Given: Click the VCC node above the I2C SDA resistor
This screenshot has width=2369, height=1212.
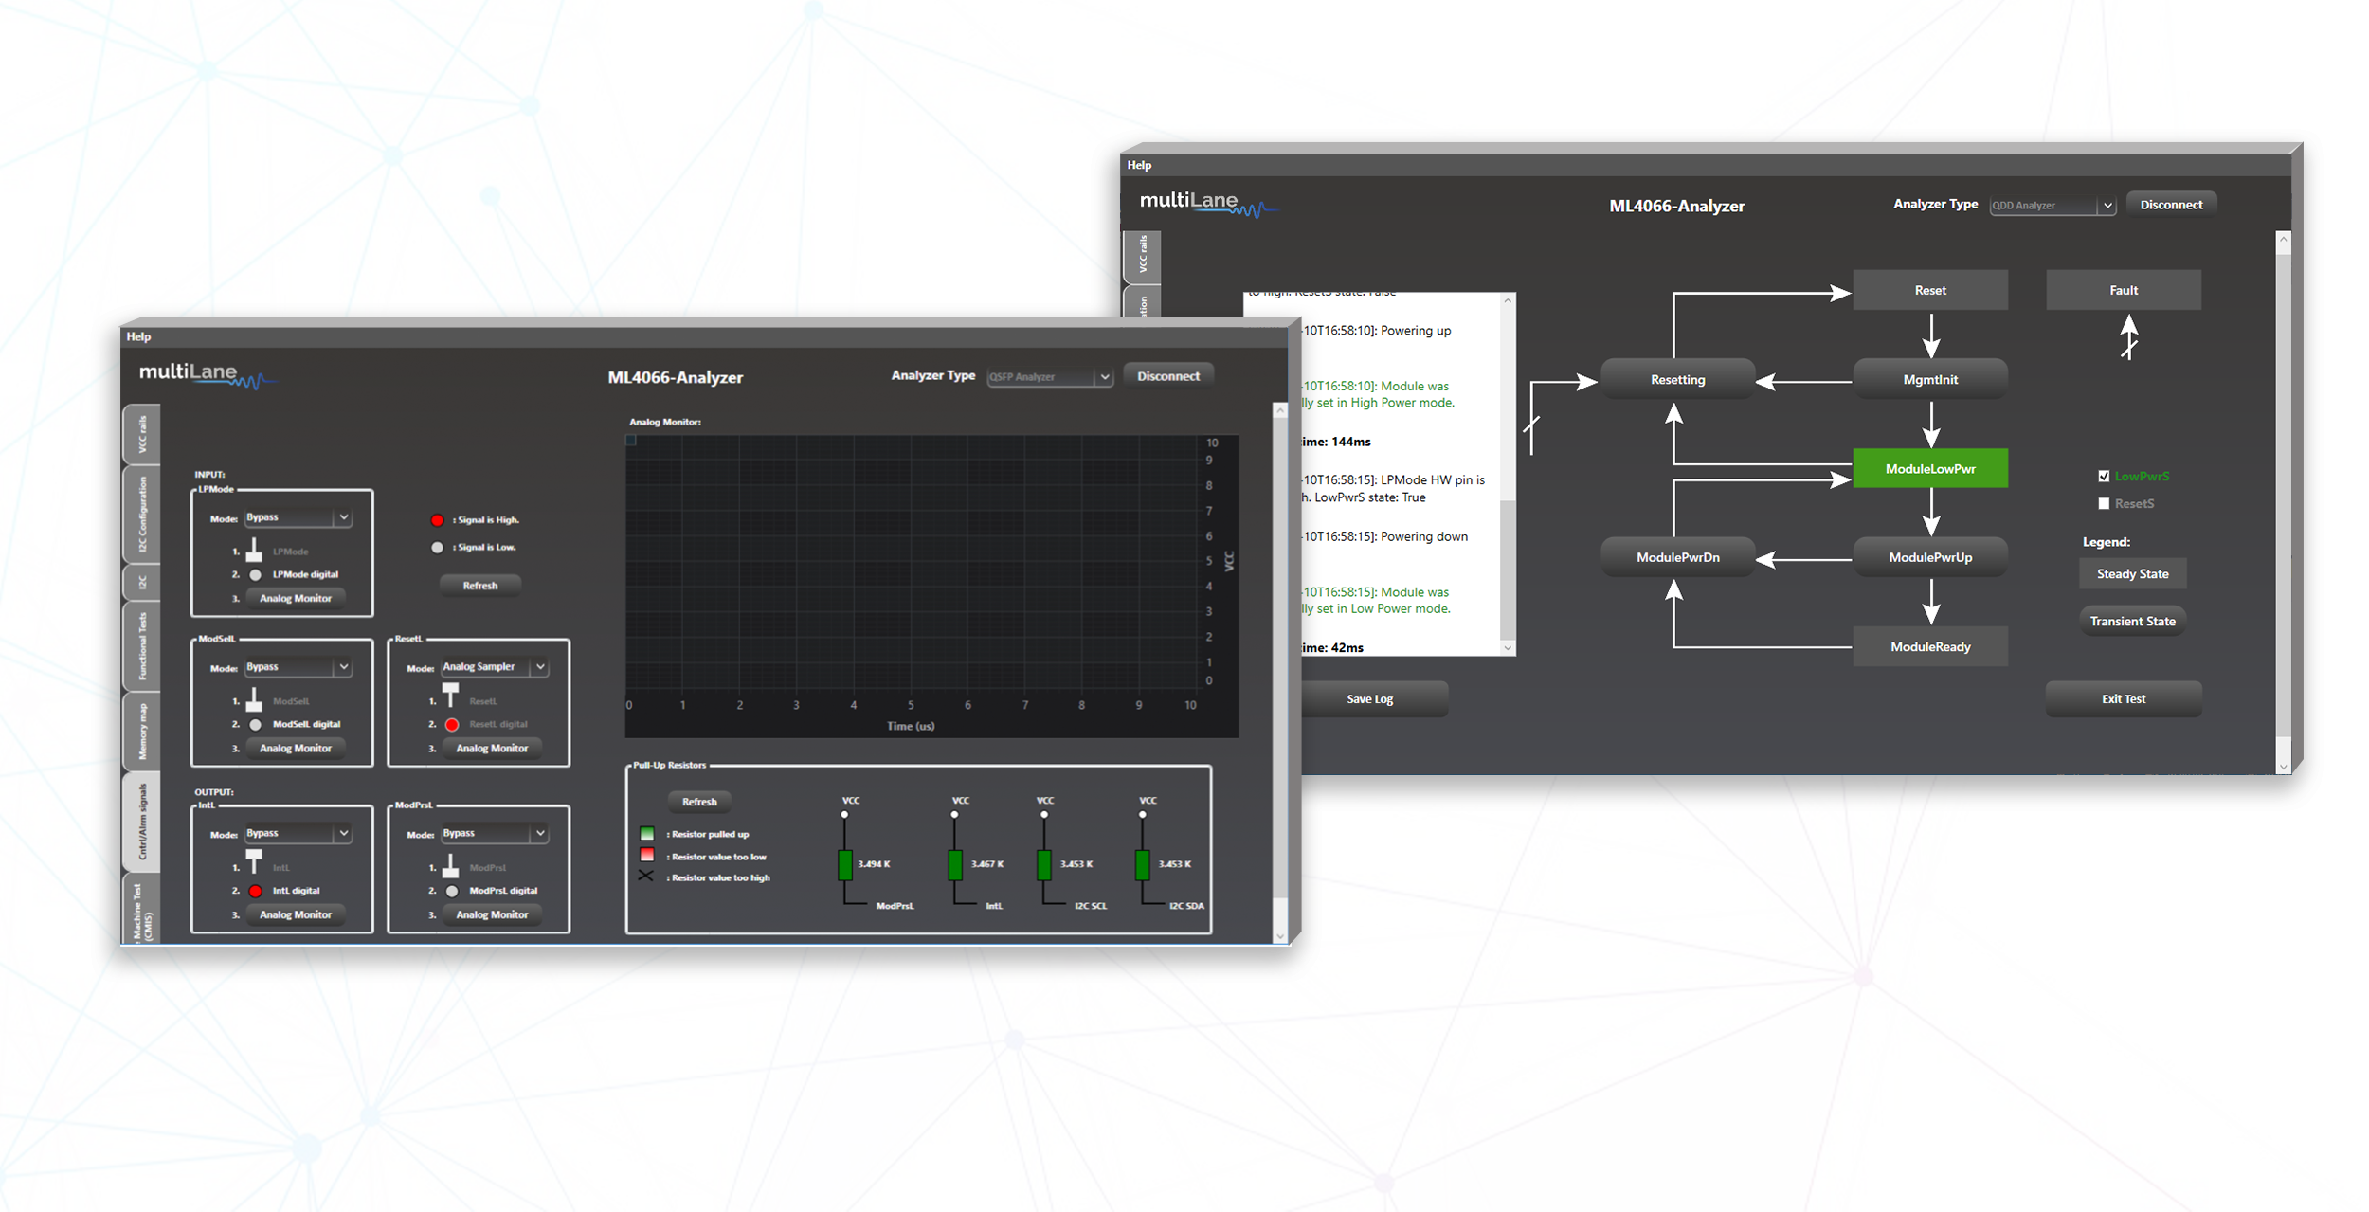Looking at the screenshot, I should click(x=1143, y=814).
